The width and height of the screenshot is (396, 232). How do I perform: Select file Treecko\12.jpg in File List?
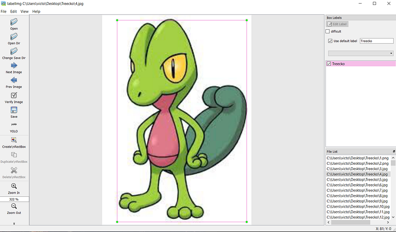[x=358, y=217]
